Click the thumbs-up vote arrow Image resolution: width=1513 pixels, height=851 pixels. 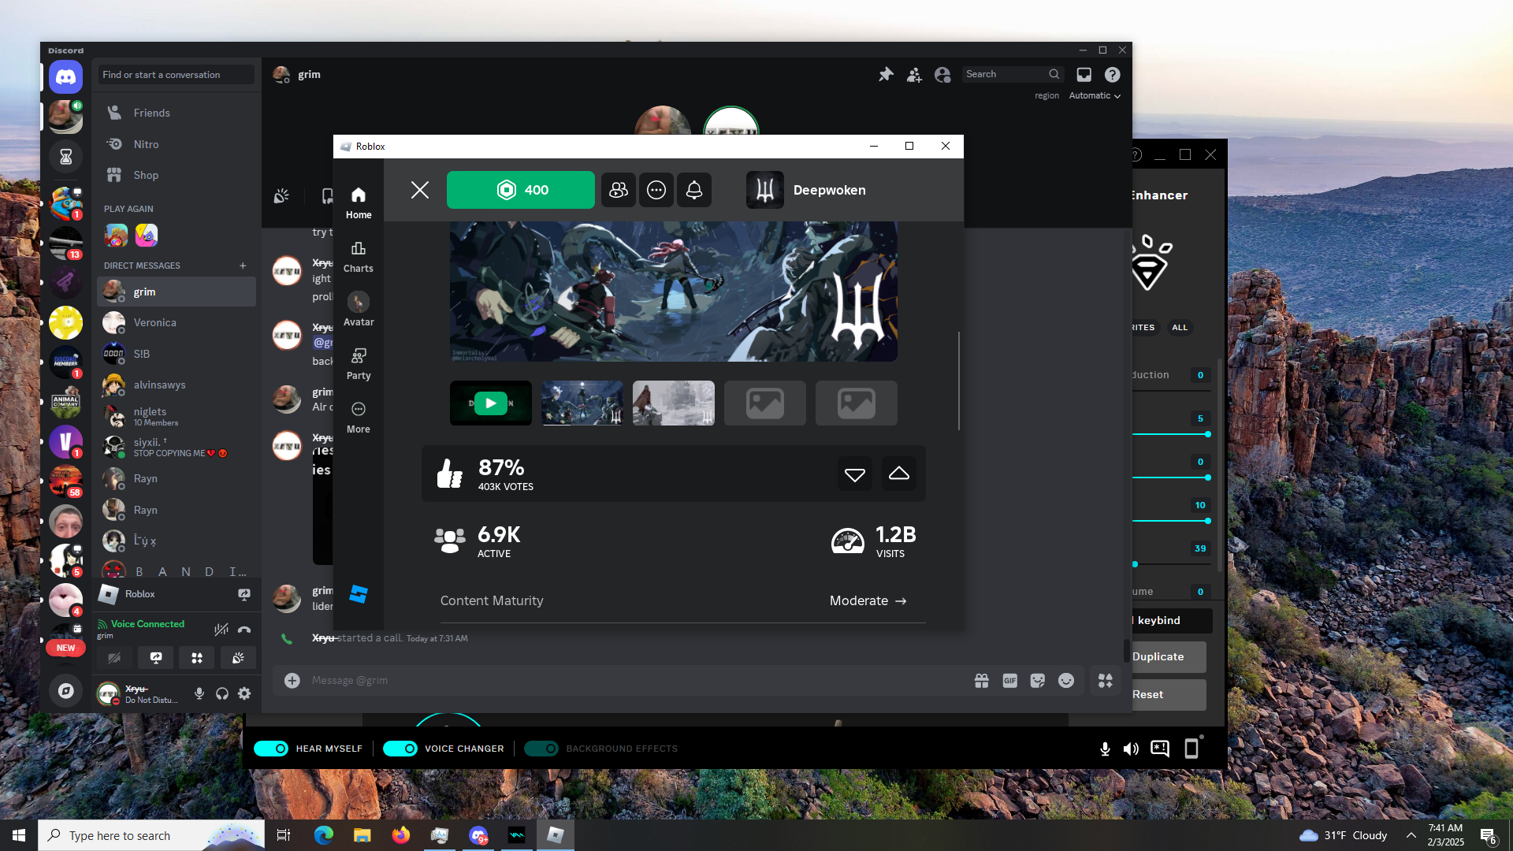[x=898, y=474]
